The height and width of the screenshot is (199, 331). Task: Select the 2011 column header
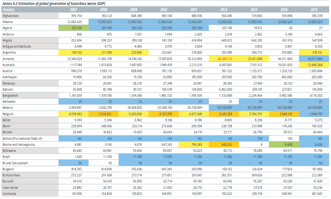click(x=193, y=9)
